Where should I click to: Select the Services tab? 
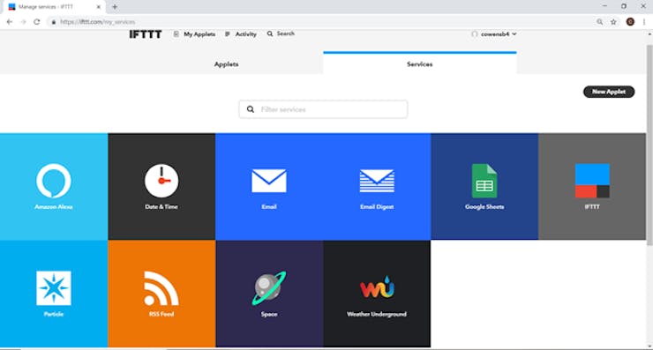(x=420, y=63)
